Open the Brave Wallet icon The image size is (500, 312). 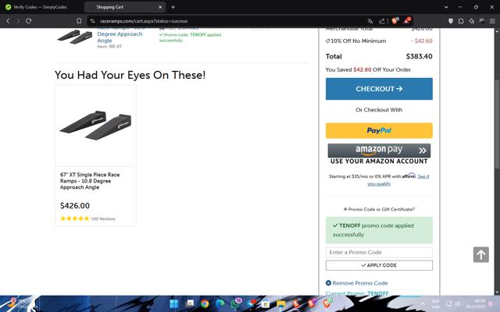pos(482,21)
